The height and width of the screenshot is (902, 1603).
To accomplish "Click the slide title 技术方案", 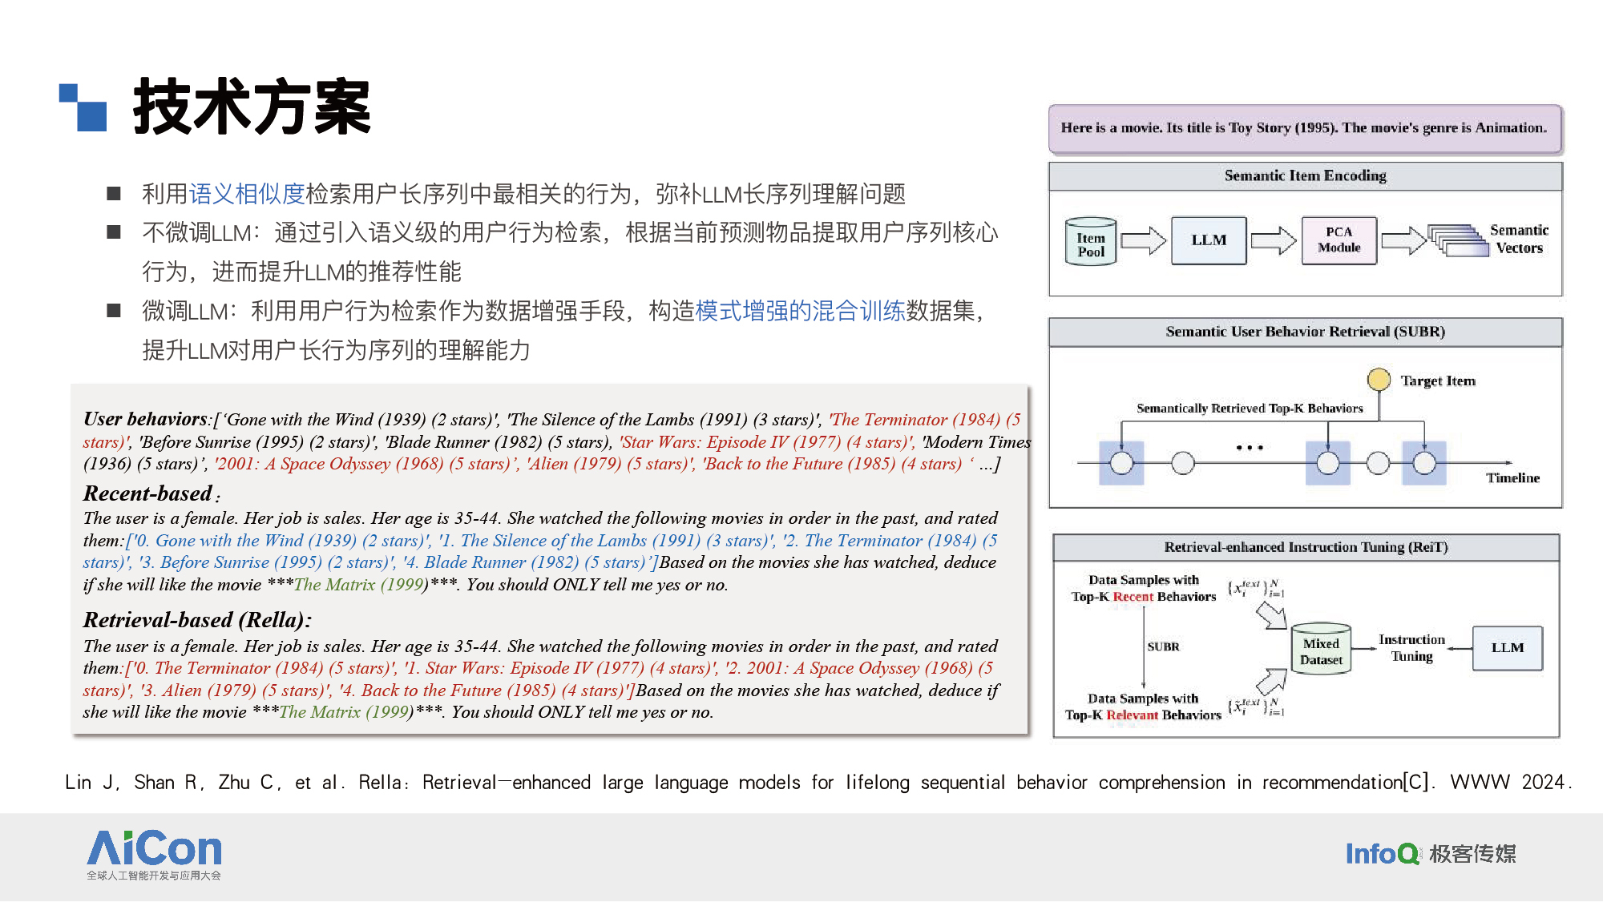I will [252, 107].
